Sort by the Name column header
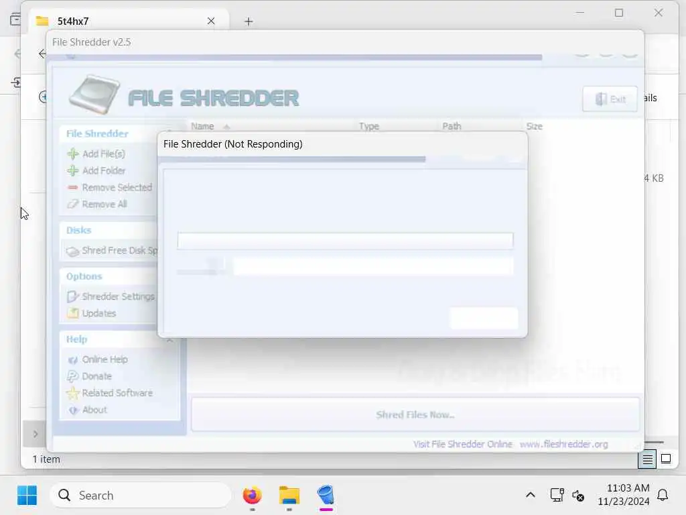 click(x=202, y=126)
